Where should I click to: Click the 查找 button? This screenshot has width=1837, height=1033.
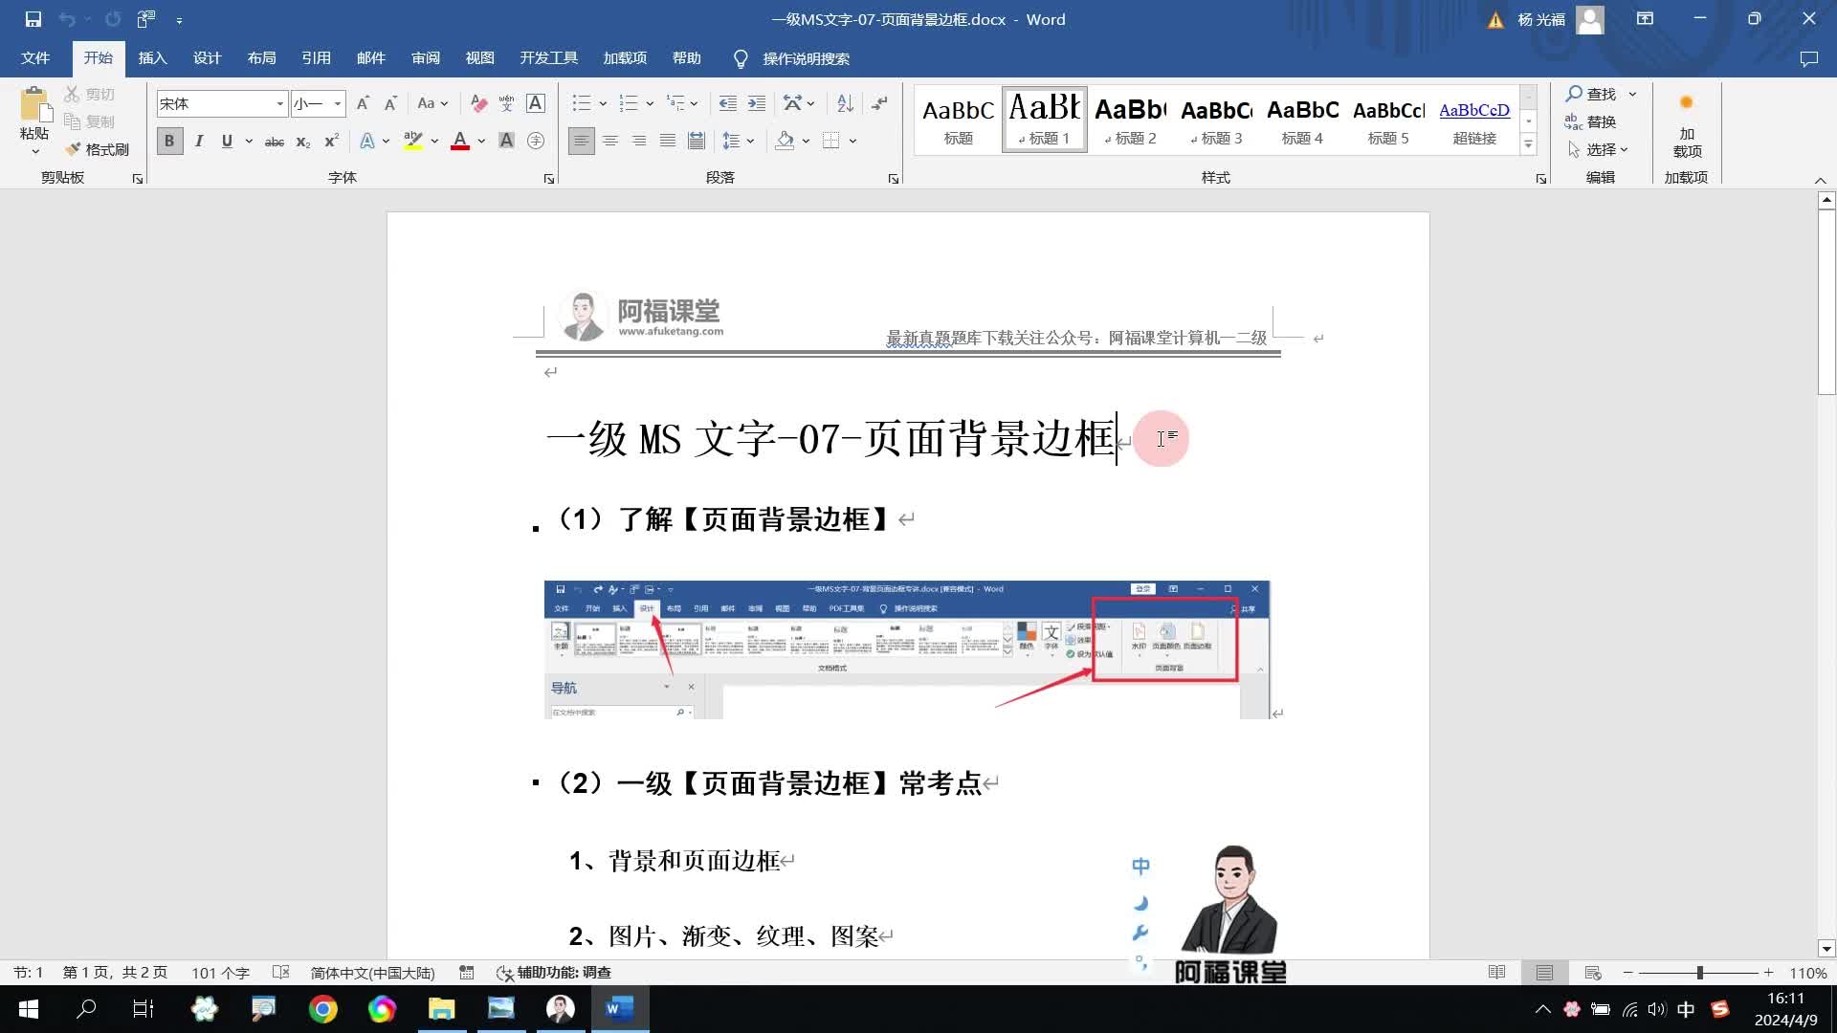[1591, 94]
